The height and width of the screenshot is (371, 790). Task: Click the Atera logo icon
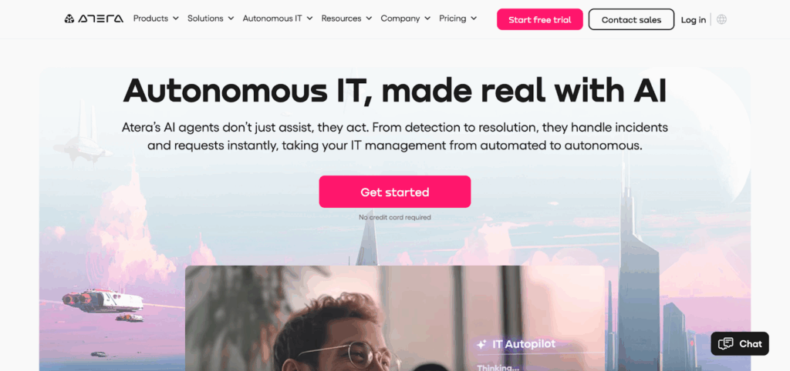point(69,18)
